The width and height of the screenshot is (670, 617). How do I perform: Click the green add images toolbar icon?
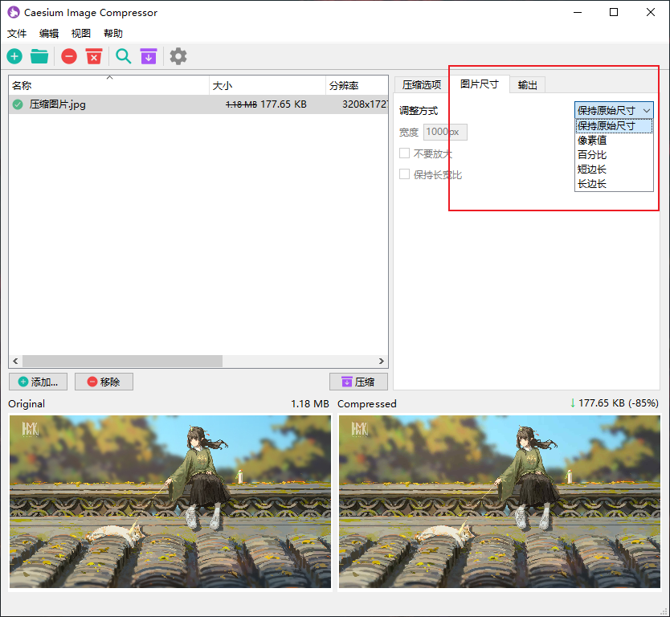[14, 56]
